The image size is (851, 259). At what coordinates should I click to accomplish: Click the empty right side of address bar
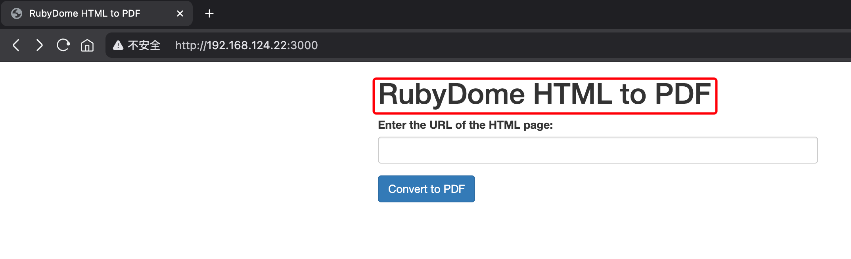click(595, 46)
